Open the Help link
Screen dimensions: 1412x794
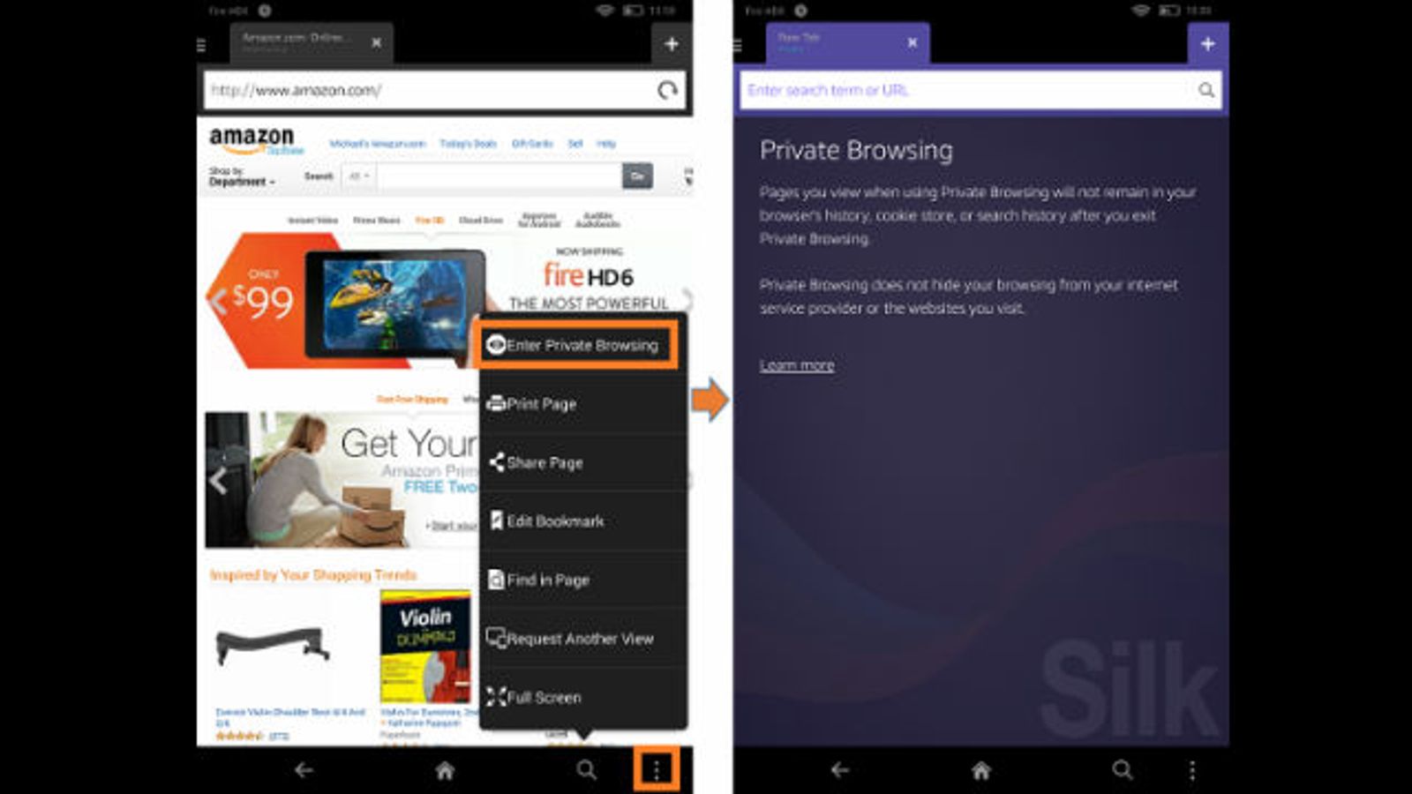pyautogui.click(x=606, y=144)
